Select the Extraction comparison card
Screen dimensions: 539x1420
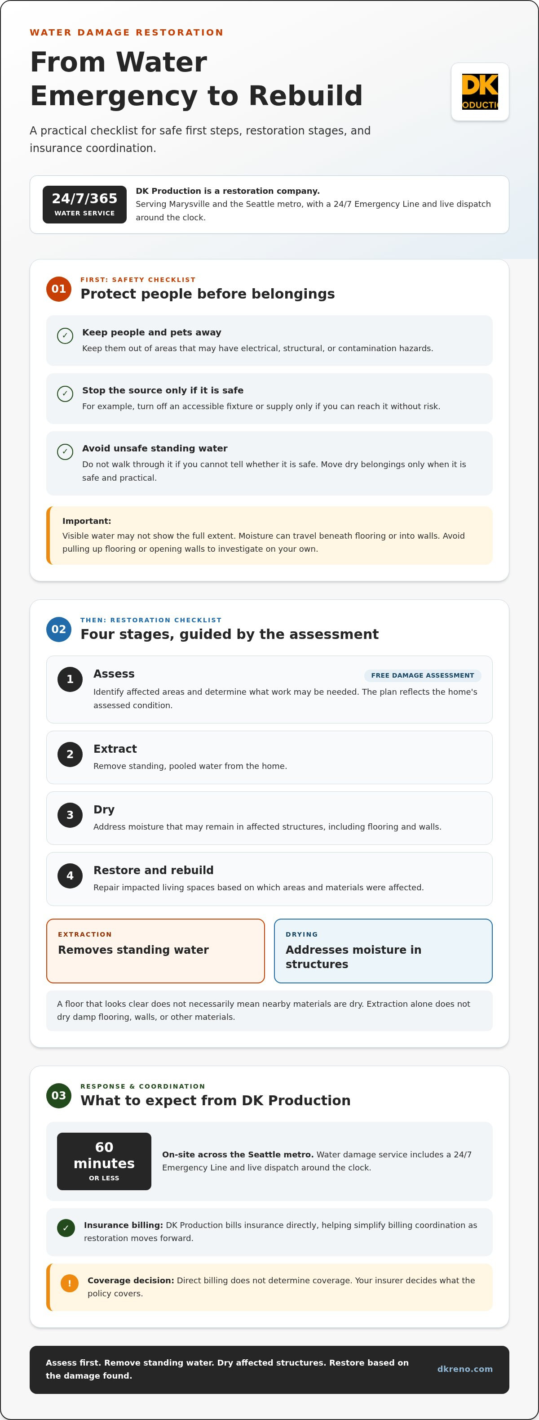(x=156, y=951)
